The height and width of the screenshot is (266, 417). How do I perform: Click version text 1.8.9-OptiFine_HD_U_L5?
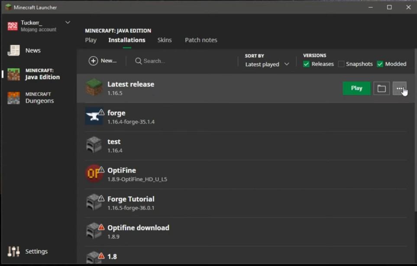[x=137, y=179]
